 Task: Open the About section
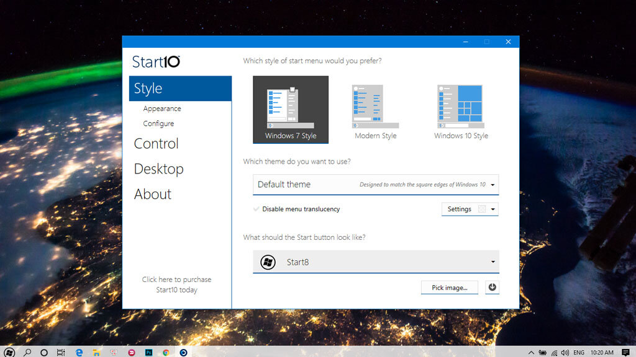pos(153,194)
